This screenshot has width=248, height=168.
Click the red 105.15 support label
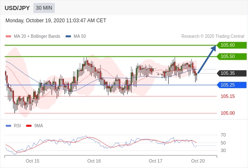click(x=227, y=97)
